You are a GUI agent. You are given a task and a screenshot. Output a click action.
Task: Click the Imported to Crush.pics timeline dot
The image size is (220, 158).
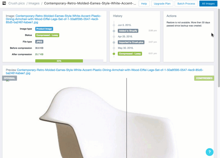coord(114,42)
